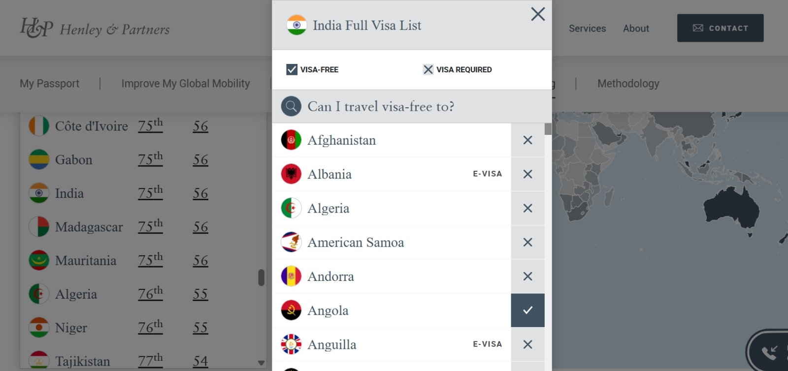This screenshot has height=371, width=788.
Task: Click the Albania flag icon
Action: [x=291, y=174]
